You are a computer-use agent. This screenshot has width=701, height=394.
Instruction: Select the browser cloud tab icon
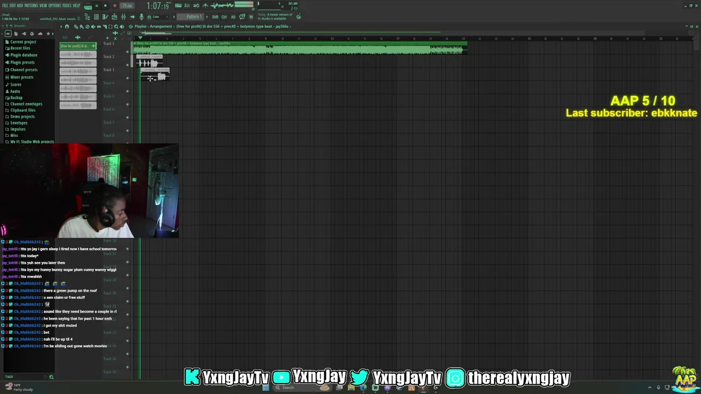(40, 33)
